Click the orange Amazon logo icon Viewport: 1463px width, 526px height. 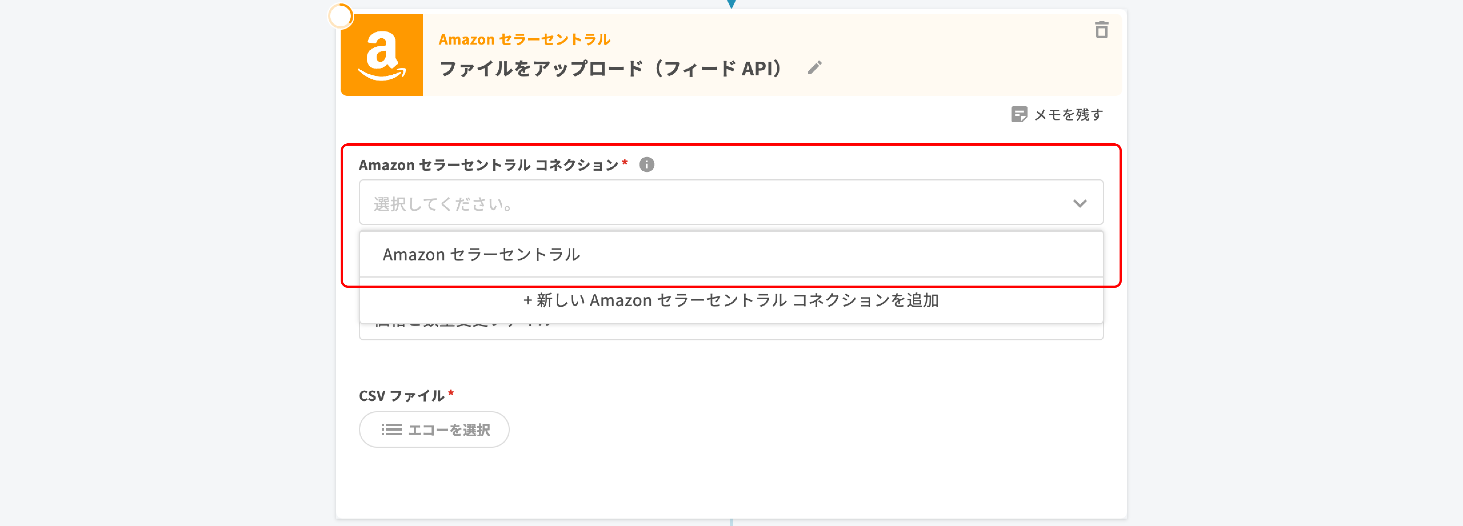point(382,55)
